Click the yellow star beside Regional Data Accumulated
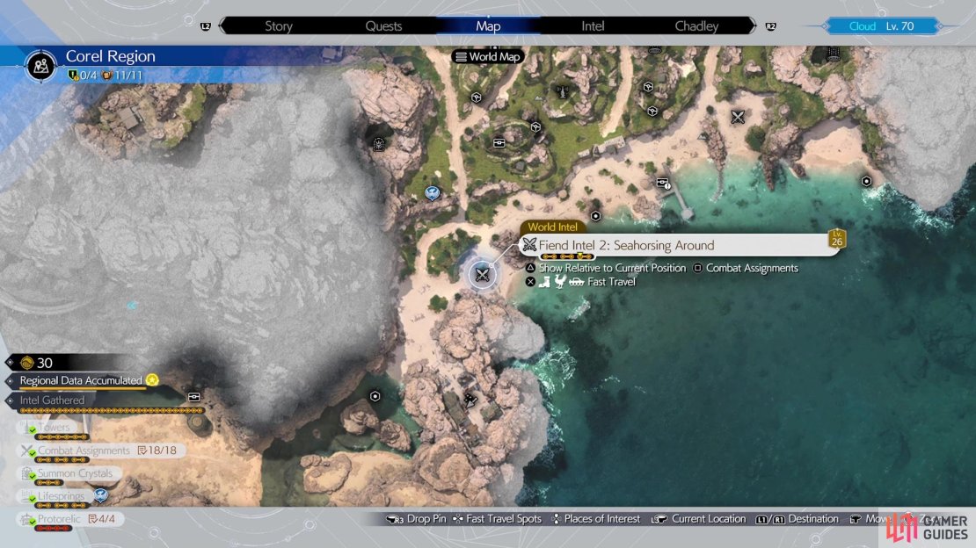 [x=152, y=379]
